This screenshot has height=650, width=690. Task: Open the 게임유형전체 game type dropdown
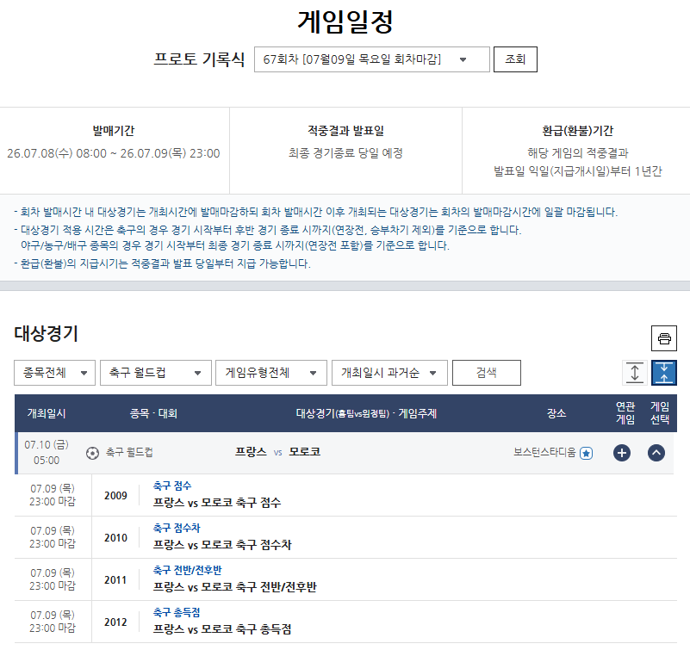click(x=271, y=373)
